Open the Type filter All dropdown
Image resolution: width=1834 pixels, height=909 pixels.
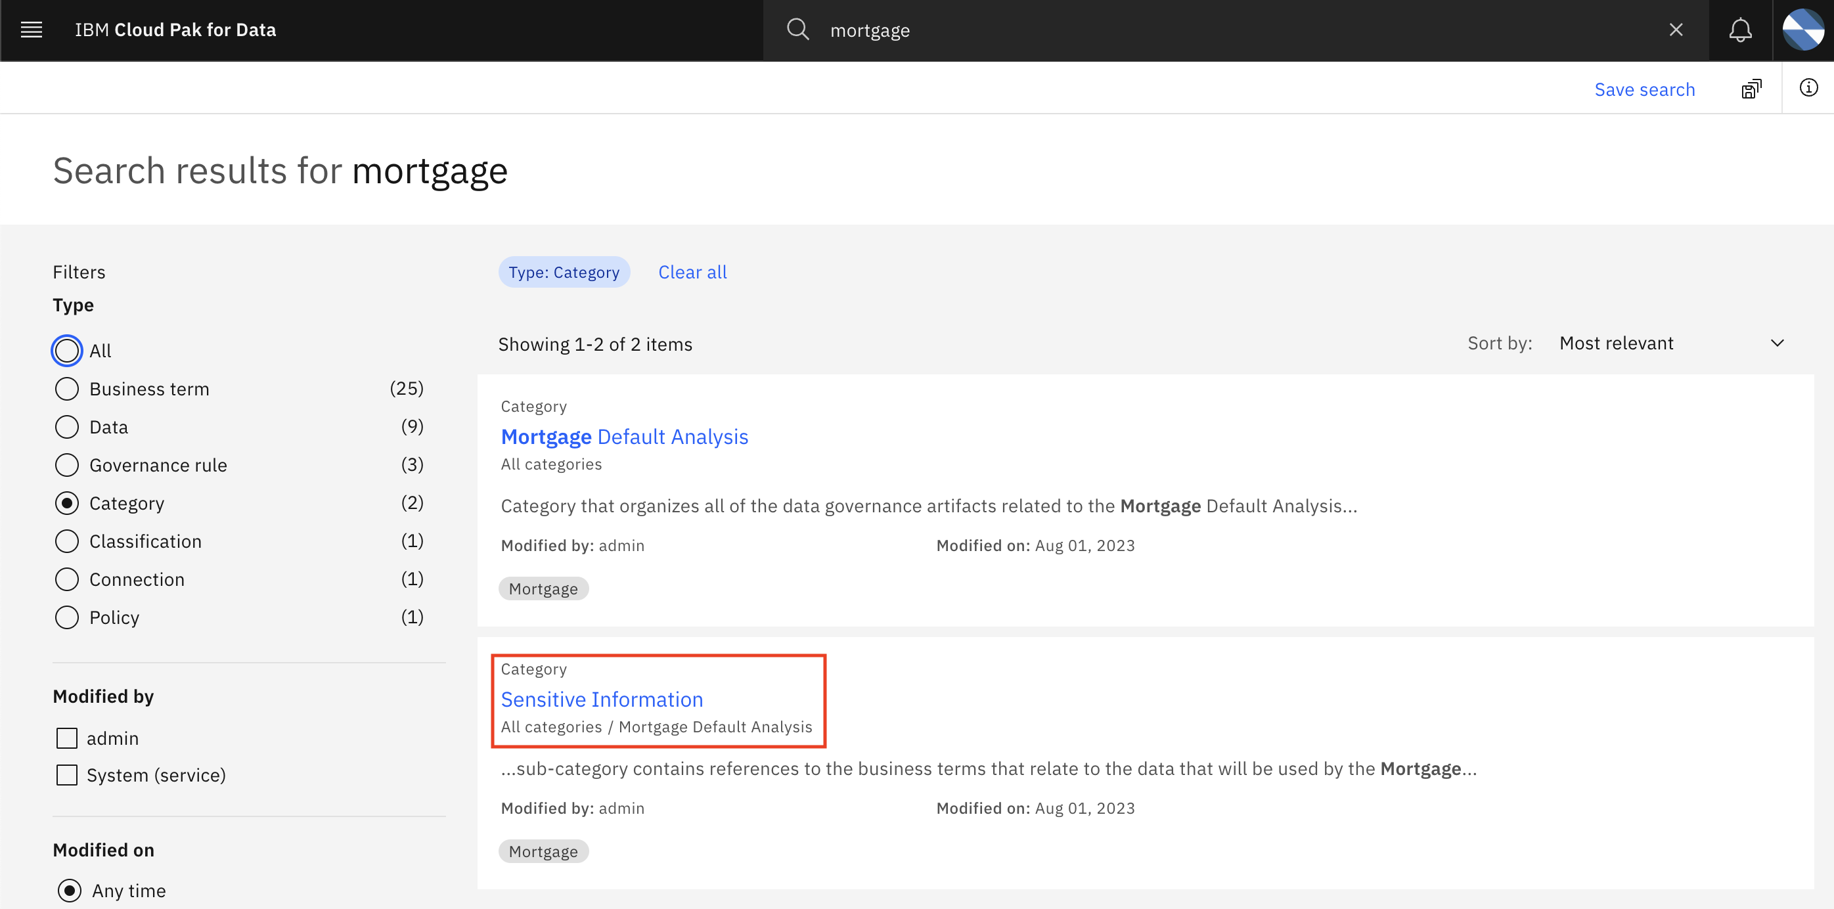(x=66, y=351)
